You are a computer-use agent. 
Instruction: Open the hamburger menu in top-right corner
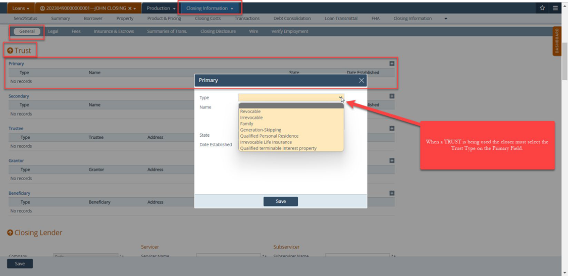(555, 8)
